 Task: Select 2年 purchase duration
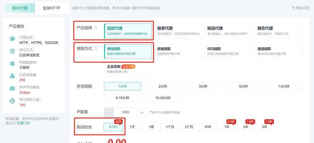tap(245, 127)
